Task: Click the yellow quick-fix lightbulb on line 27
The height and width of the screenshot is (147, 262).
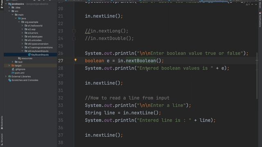Action: [75, 60]
